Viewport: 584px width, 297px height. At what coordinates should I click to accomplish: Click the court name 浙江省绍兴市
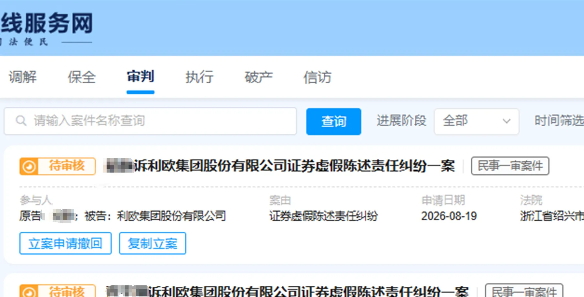pyautogui.click(x=552, y=216)
